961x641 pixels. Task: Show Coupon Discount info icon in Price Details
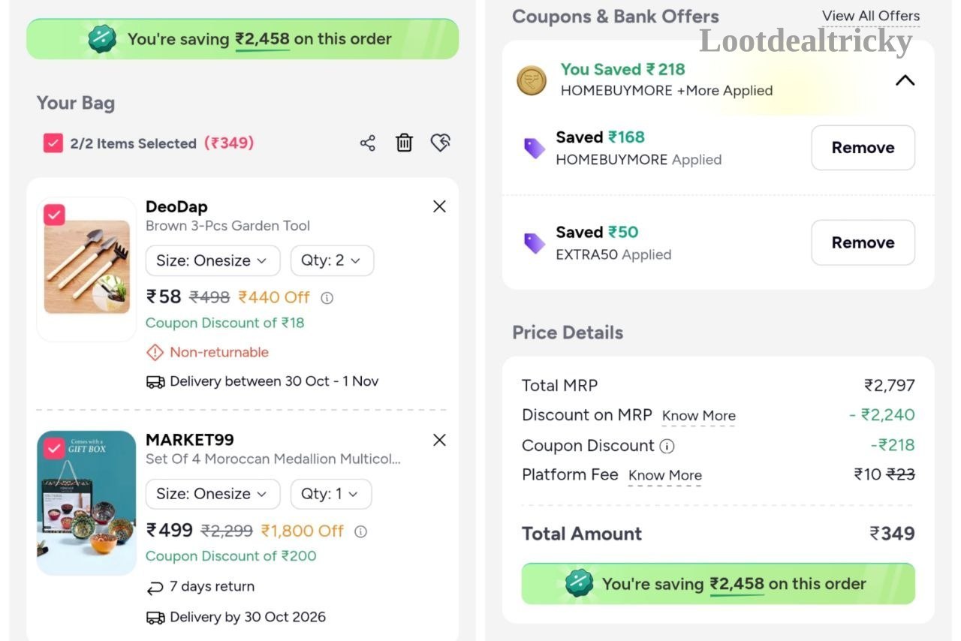667,446
